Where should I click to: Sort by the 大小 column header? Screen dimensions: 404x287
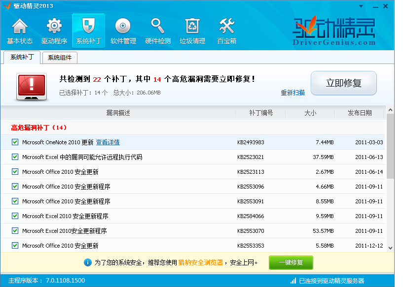(310, 113)
